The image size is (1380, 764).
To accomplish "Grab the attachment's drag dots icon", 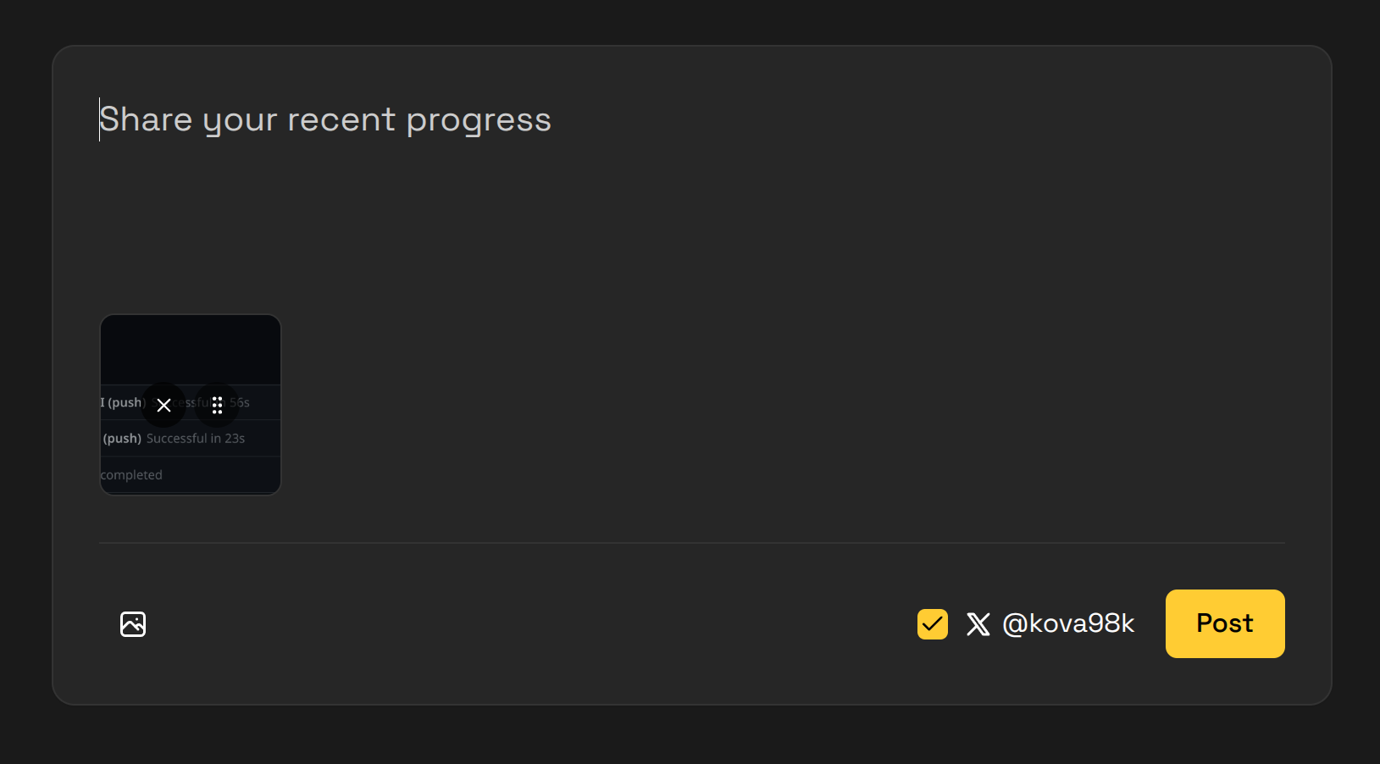I will 217,405.
